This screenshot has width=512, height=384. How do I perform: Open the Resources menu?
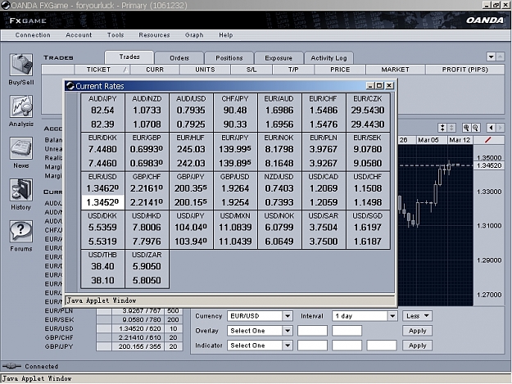click(x=154, y=35)
